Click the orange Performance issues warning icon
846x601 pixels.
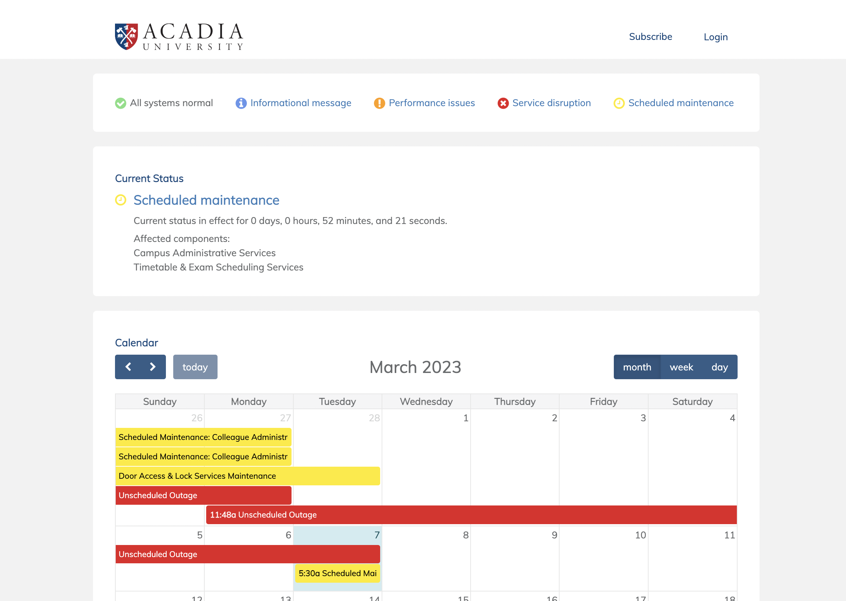click(379, 103)
